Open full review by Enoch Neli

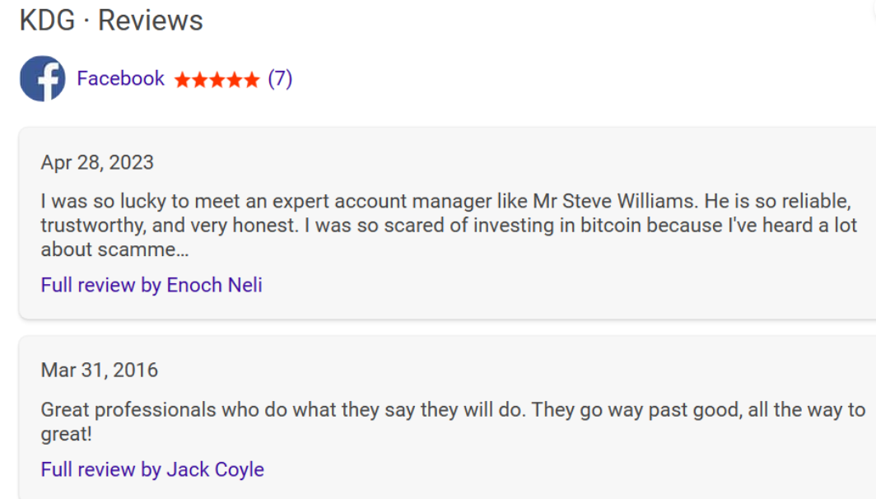151,285
